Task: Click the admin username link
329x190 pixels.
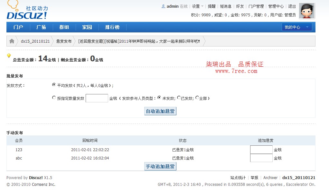Action: click(x=173, y=6)
